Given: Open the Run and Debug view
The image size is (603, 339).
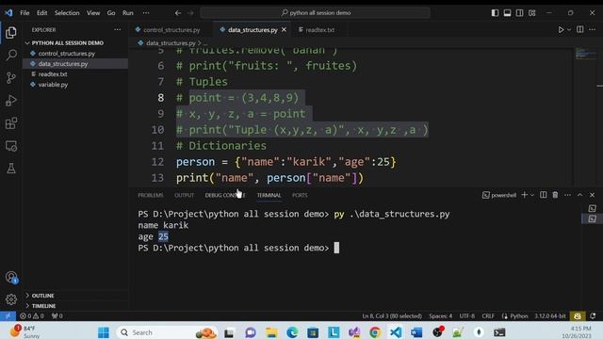Looking at the screenshot, I should point(11,101).
